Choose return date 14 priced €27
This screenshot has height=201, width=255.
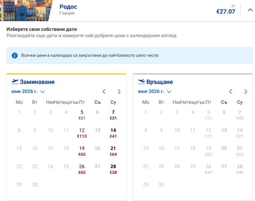click(x=240, y=133)
